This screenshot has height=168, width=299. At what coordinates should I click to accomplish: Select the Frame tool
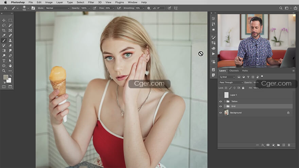point(10,30)
